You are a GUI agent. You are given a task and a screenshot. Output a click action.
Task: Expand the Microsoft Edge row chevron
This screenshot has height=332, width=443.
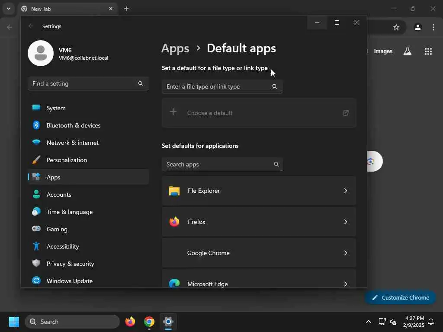pyautogui.click(x=346, y=284)
